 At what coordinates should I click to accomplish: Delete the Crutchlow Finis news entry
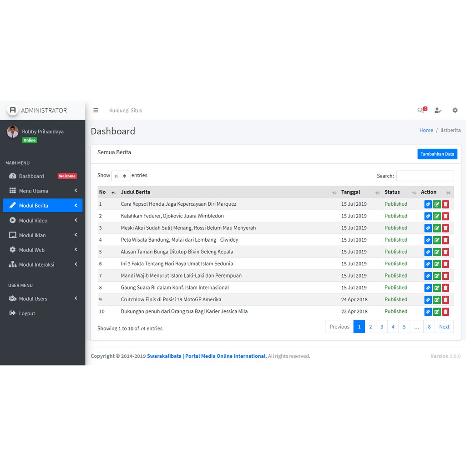pyautogui.click(x=446, y=300)
